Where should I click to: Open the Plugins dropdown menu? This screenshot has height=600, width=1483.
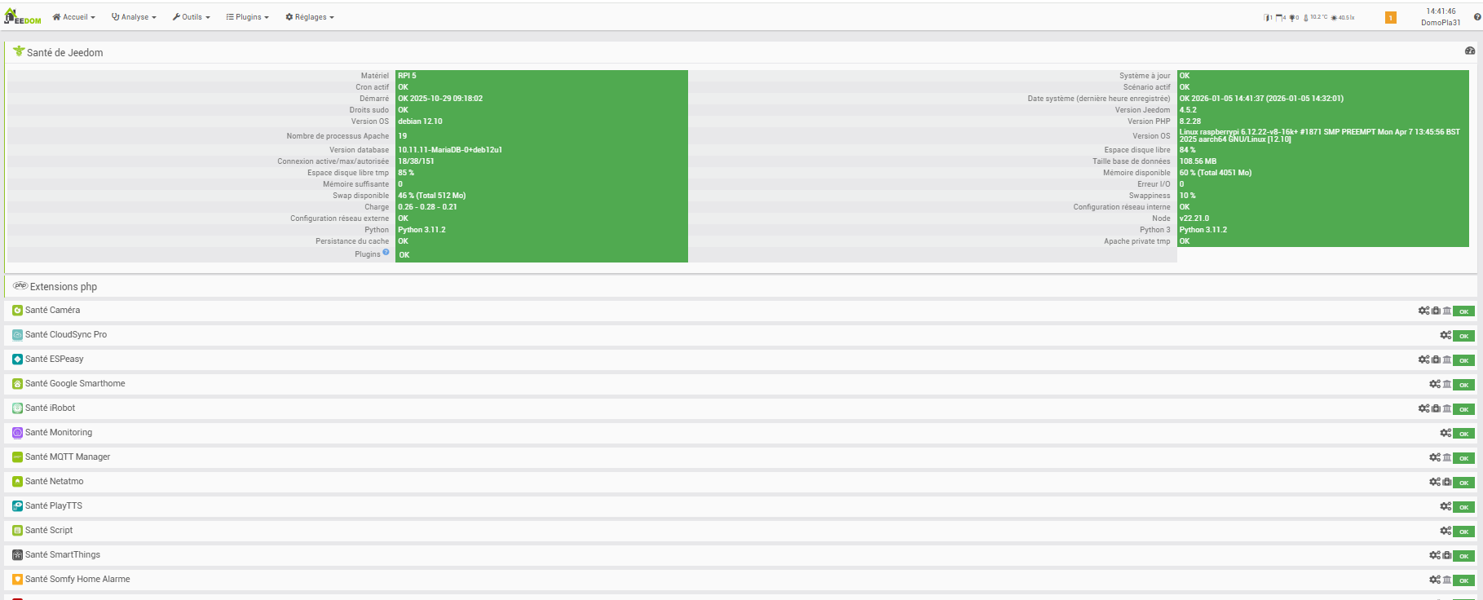247,17
